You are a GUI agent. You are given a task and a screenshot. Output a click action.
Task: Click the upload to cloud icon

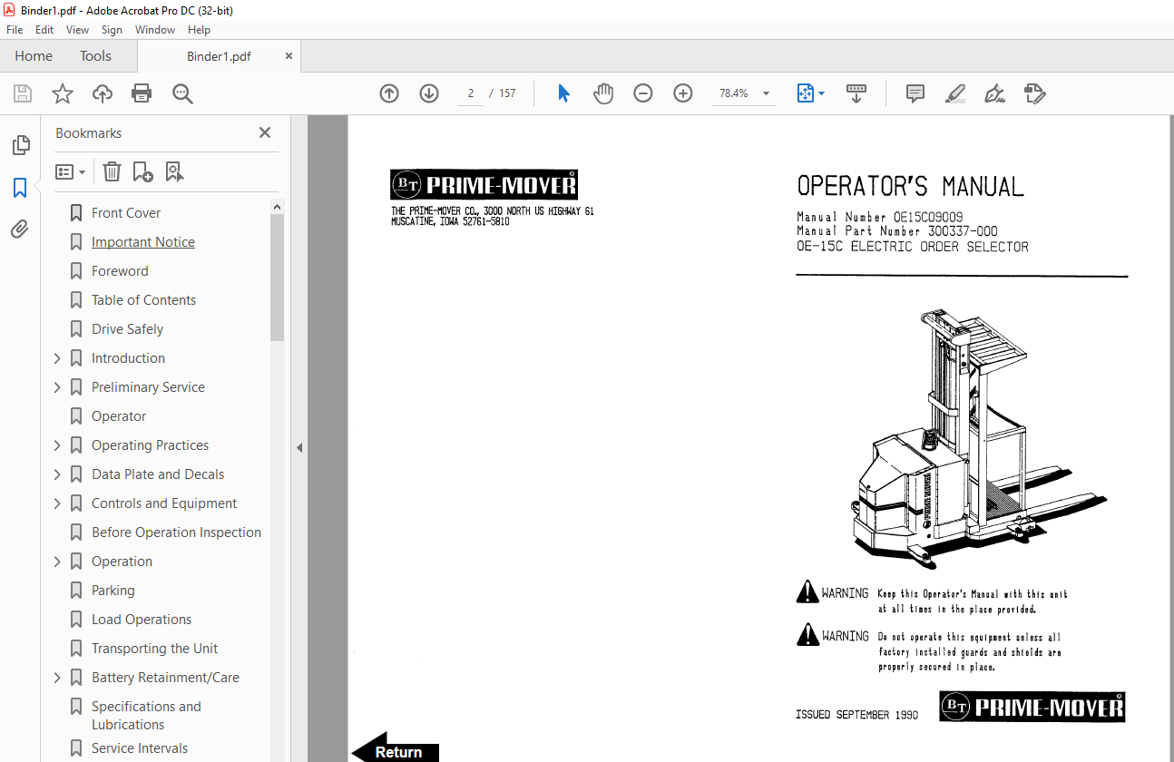pos(103,93)
